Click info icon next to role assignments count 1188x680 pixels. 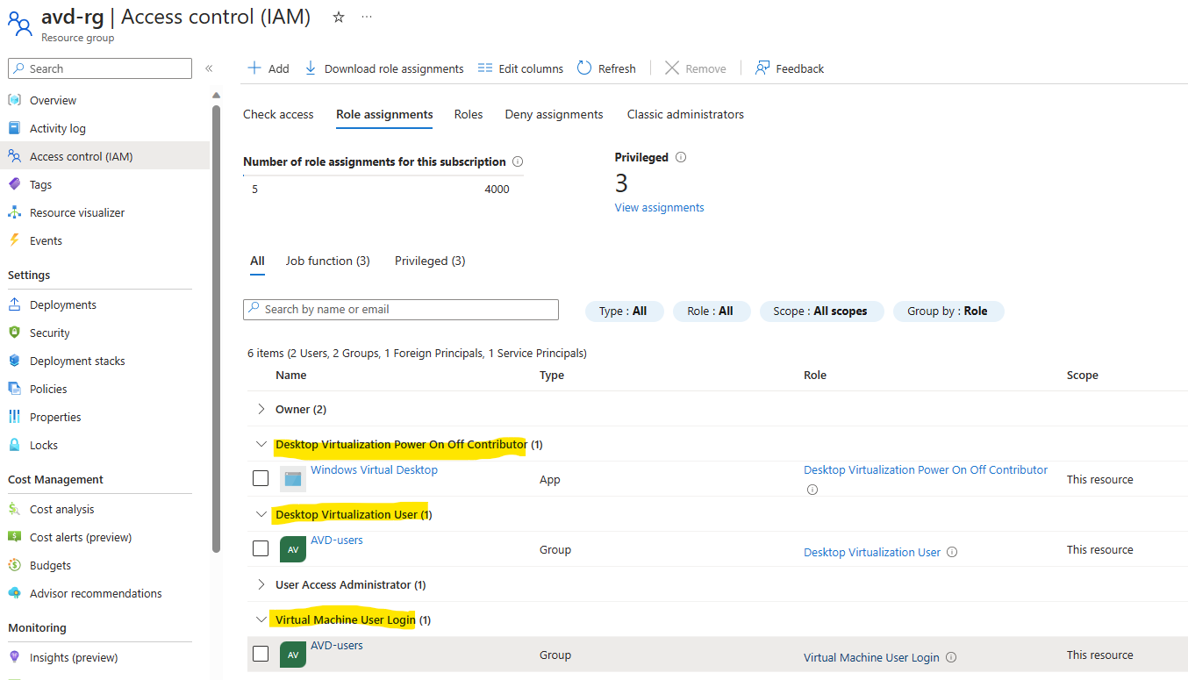[518, 161]
